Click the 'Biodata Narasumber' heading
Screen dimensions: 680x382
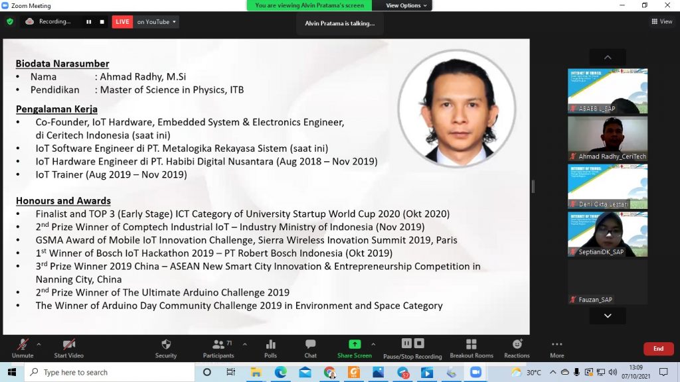tap(62, 64)
